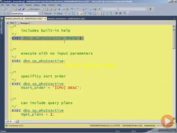Screen dimensions: 177x133
Task: Select the Editor tab
Action: 11,23
